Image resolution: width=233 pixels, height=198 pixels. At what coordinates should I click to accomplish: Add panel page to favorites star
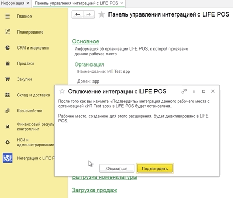coord(102,14)
